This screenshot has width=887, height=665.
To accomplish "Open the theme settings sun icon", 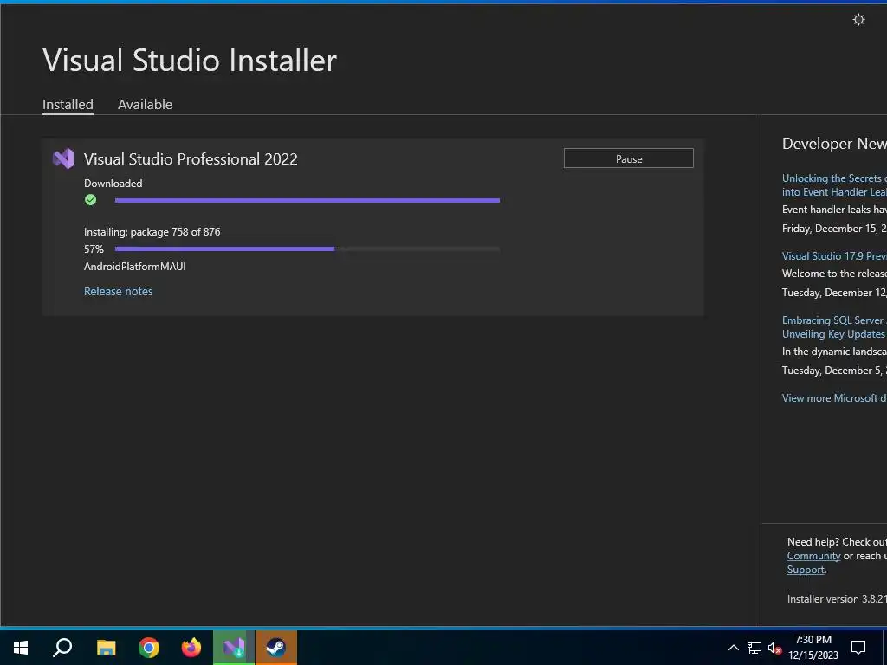I will 858,20.
